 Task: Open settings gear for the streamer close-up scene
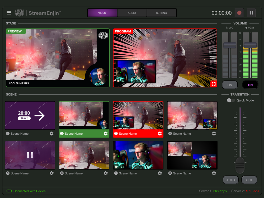(160, 173)
